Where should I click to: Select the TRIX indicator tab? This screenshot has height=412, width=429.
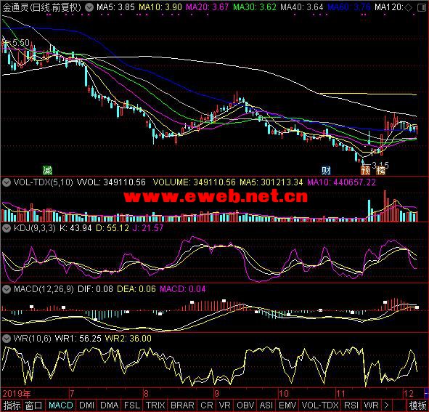(x=155, y=405)
